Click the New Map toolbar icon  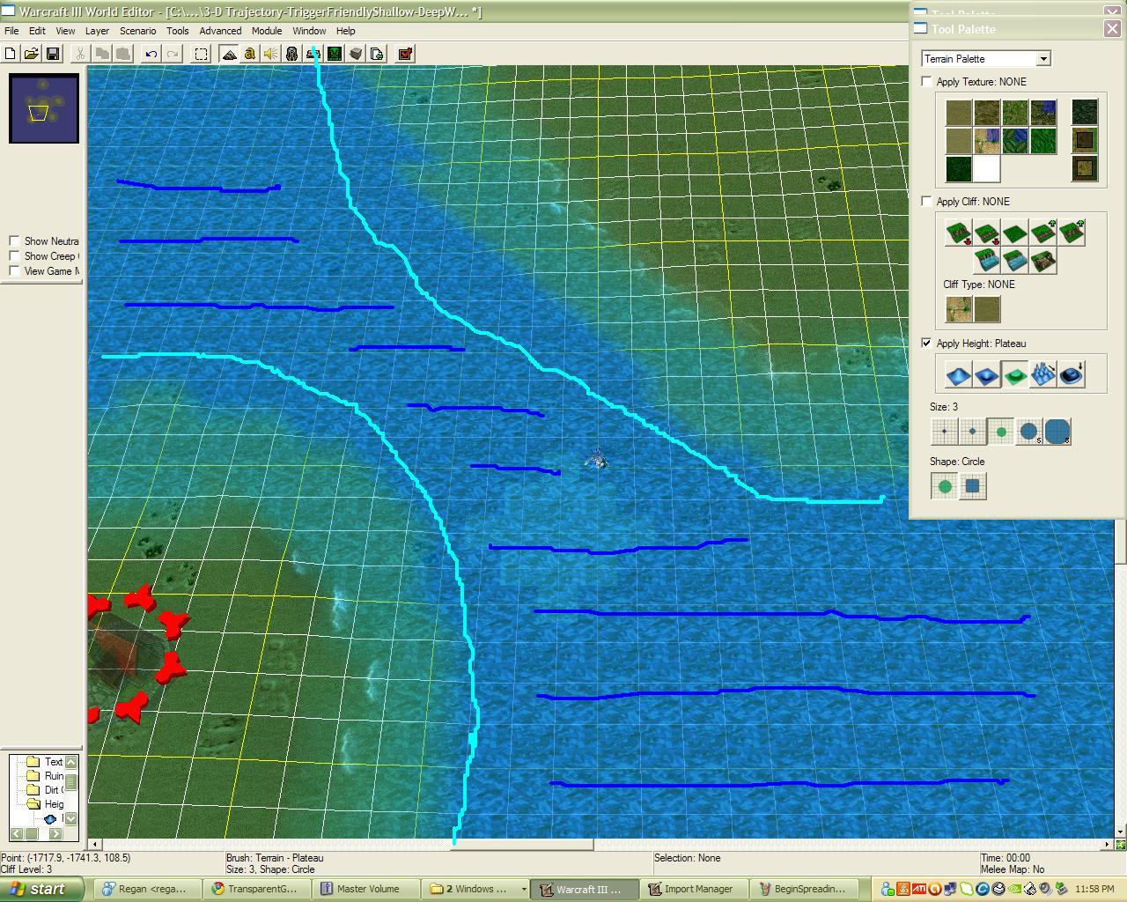coord(11,54)
